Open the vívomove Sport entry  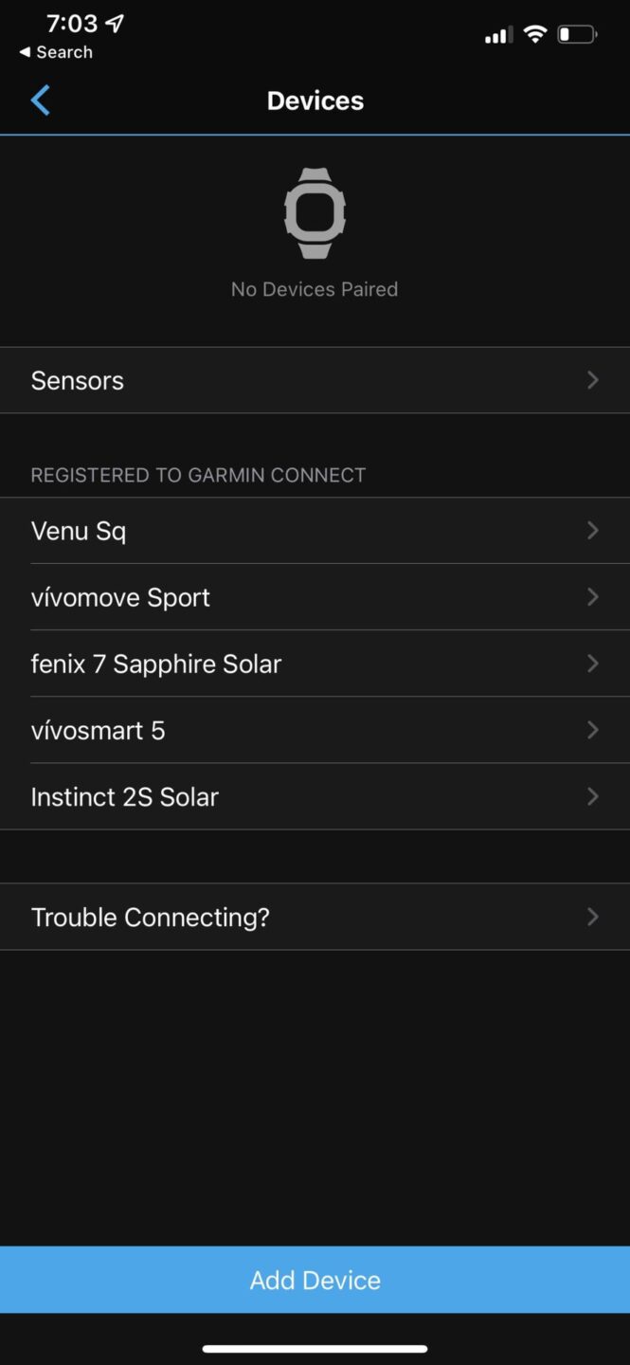[120, 597]
